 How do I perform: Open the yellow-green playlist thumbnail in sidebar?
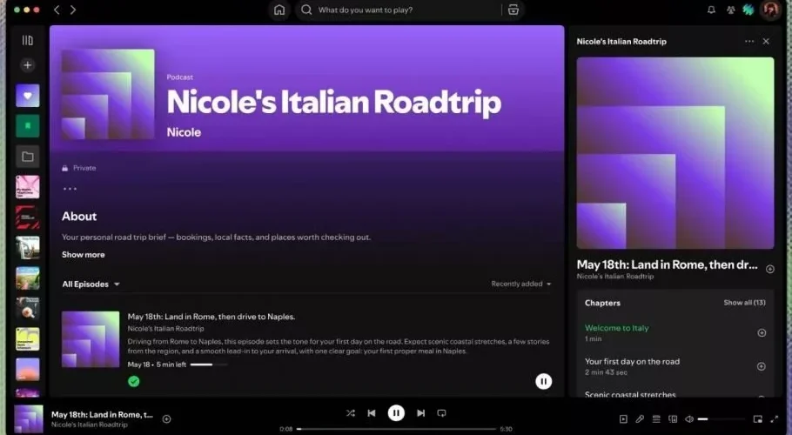click(28, 339)
